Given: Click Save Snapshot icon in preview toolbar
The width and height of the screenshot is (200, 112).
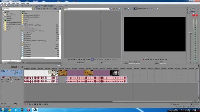Looking at the screenshot, I should click(157, 9).
